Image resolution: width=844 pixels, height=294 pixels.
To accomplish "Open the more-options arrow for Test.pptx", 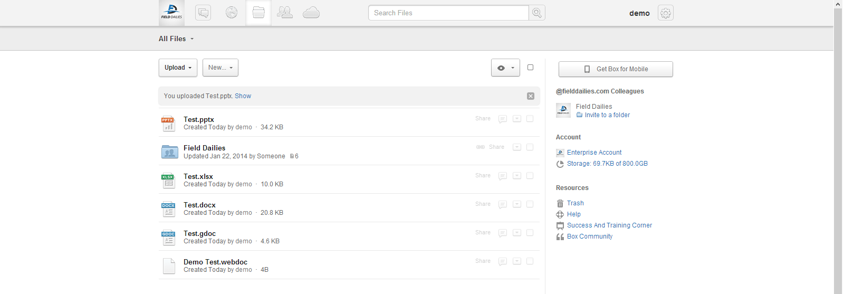I will coord(517,119).
